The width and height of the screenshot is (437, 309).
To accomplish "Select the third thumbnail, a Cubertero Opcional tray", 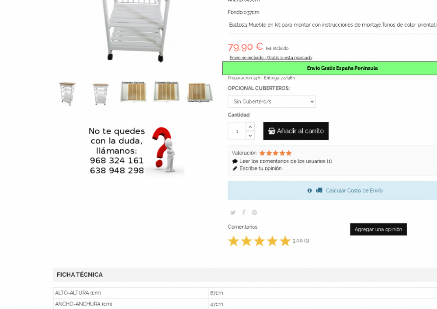I will tap(133, 92).
